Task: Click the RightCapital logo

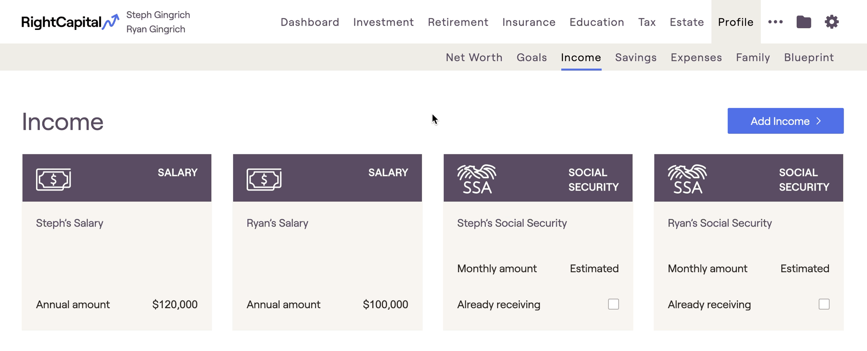Action: (x=70, y=22)
